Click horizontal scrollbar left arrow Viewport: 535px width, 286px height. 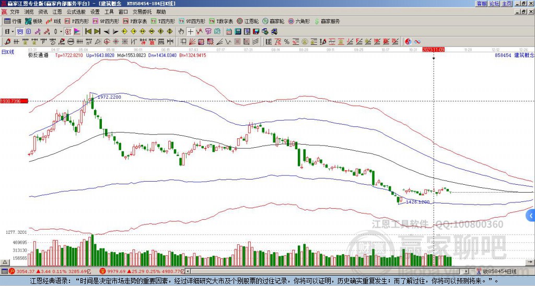click(188, 271)
